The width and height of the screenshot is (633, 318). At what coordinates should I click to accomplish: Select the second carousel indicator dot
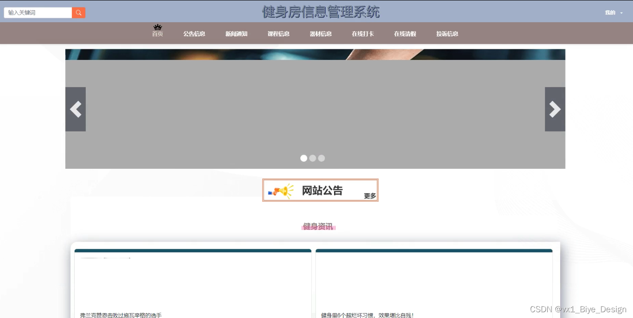pos(313,158)
